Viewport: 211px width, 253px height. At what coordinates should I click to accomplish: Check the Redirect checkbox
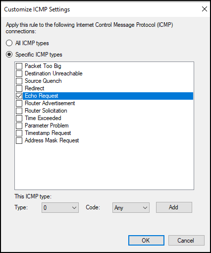coord(19,88)
